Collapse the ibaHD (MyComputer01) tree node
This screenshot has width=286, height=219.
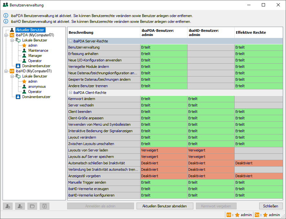click(x=6, y=71)
